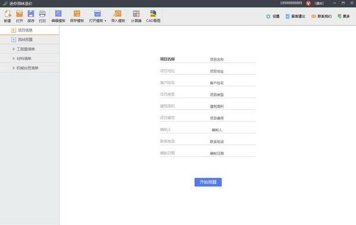This screenshot has width=356, height=225.
Task: Open 设置 settings
Action: [273, 17]
